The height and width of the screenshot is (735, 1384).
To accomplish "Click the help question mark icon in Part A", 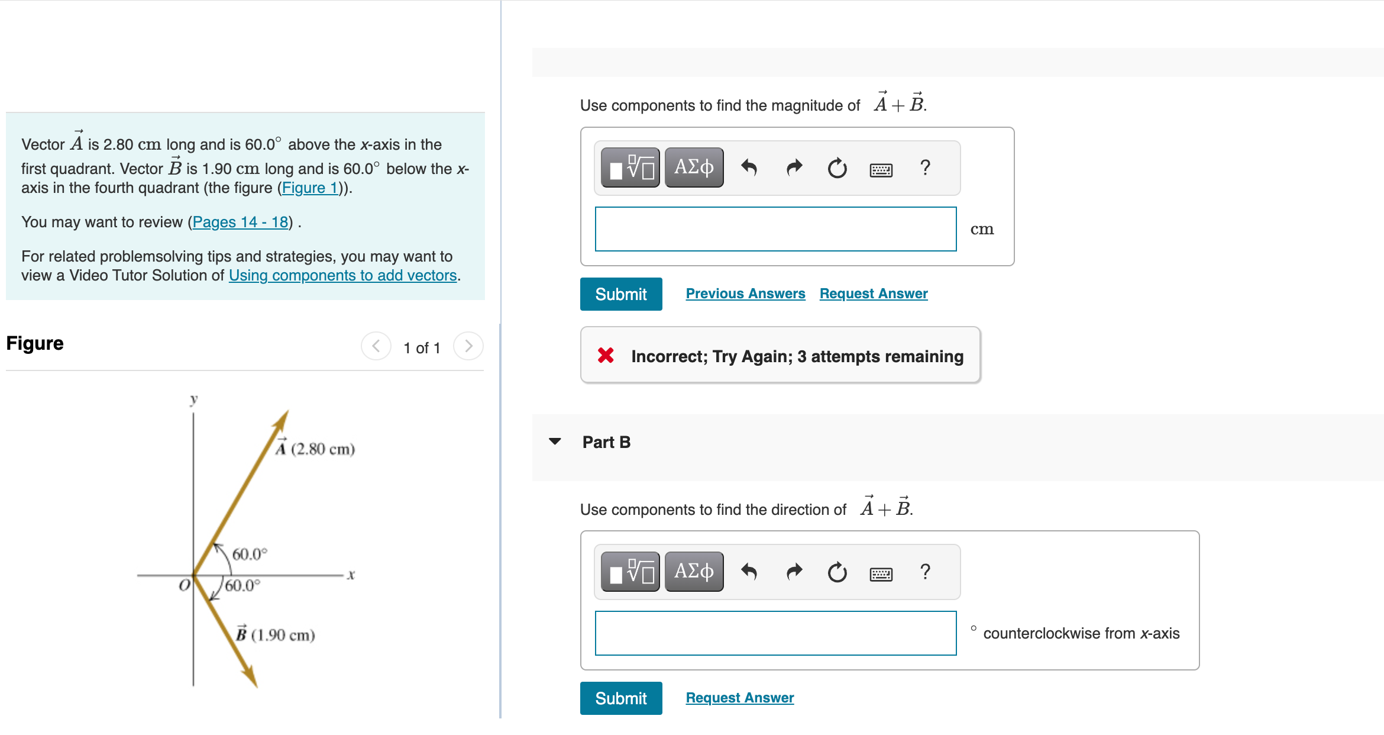I will pos(924,167).
